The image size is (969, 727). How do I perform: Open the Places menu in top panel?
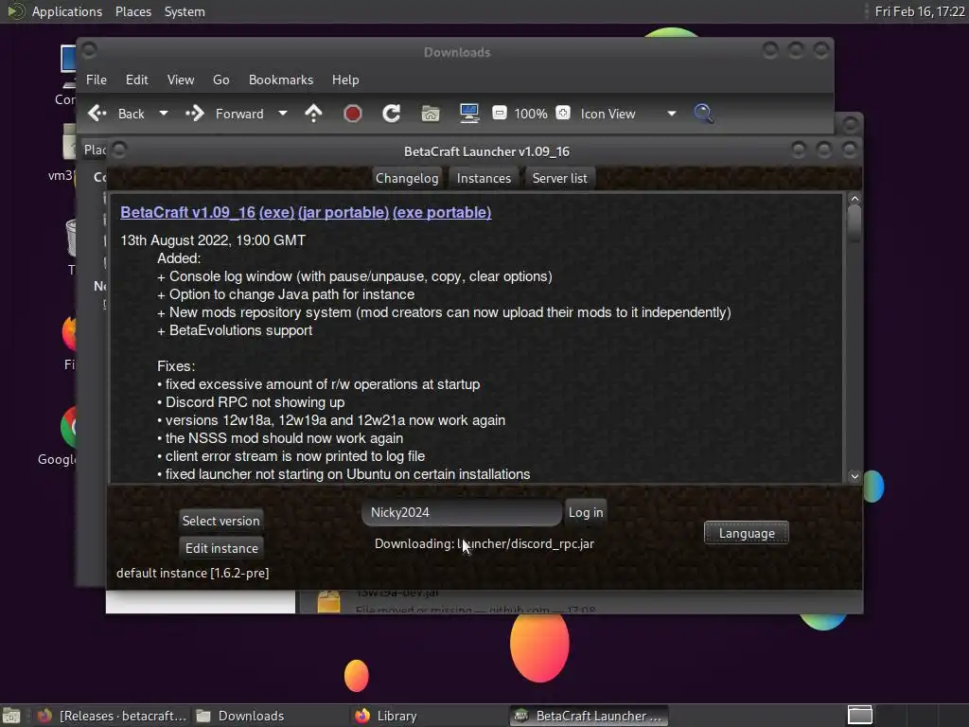coord(132,11)
